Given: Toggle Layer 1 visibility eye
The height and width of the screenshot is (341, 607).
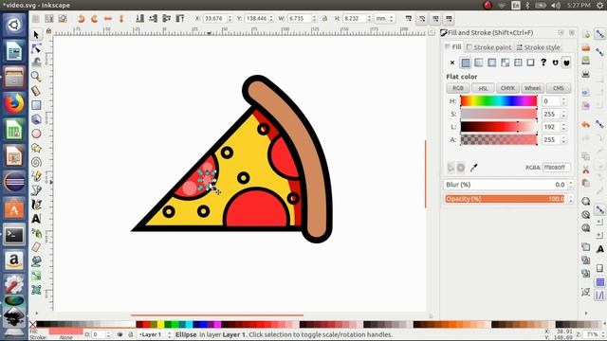Looking at the screenshot, I should click(x=120, y=334).
